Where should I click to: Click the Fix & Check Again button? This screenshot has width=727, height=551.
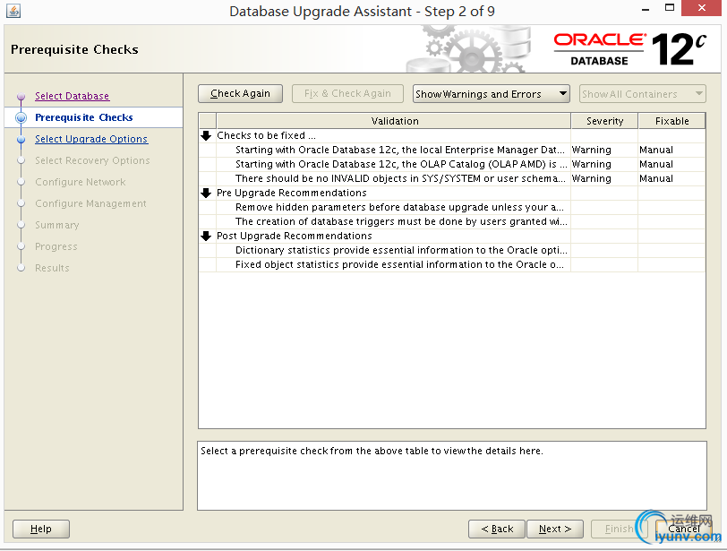pos(347,94)
